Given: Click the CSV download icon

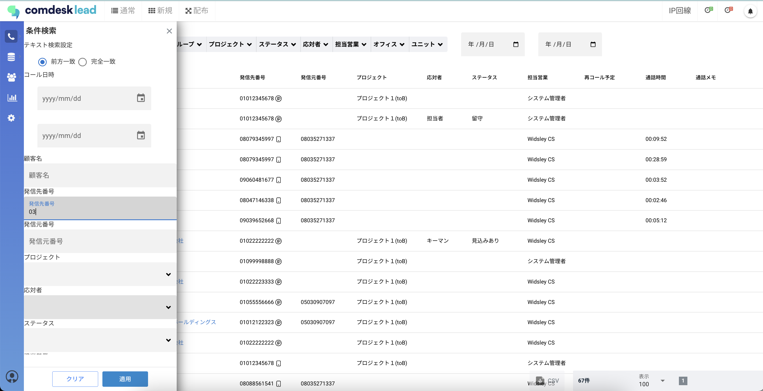Looking at the screenshot, I should tap(540, 380).
